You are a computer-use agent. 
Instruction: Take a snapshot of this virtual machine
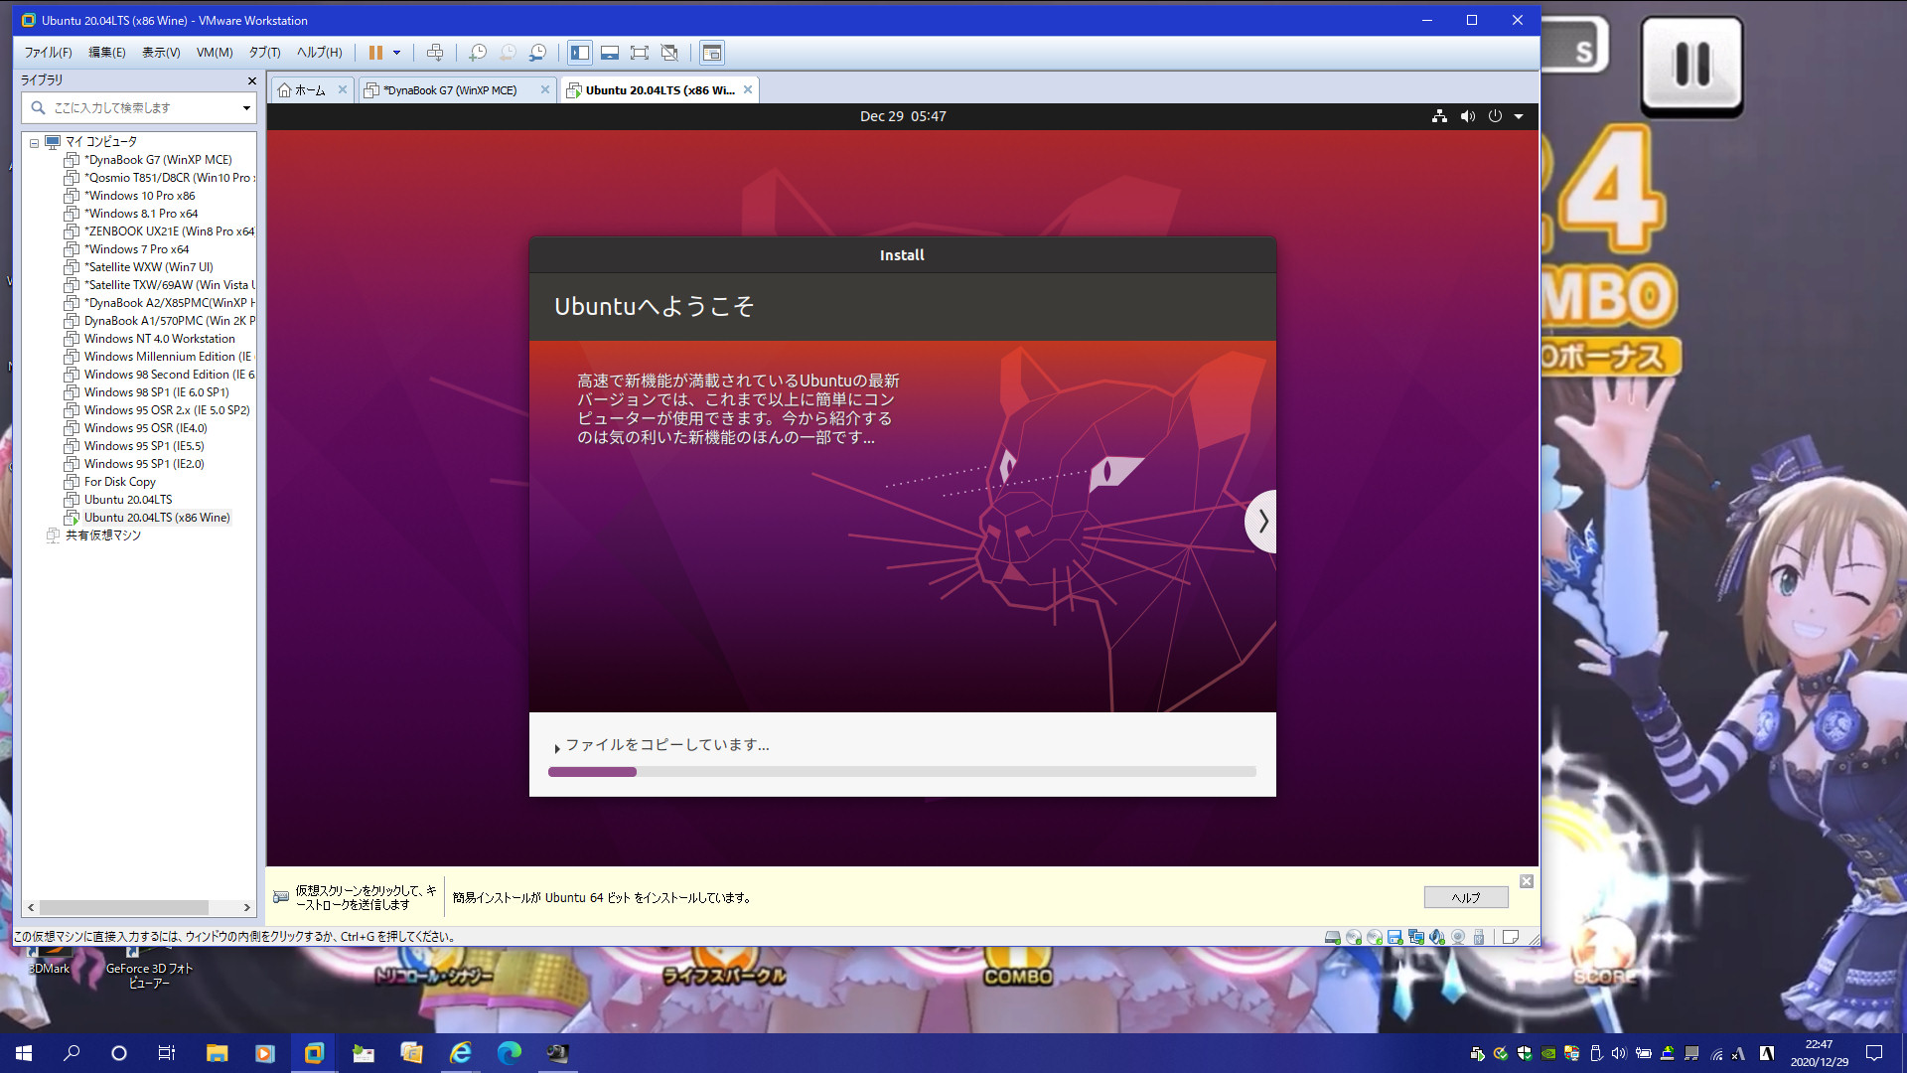478,53
